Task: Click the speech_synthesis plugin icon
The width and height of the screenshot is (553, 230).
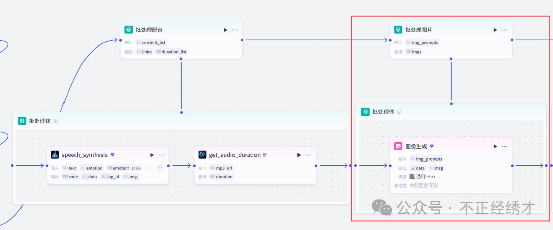Action: [x=55, y=155]
